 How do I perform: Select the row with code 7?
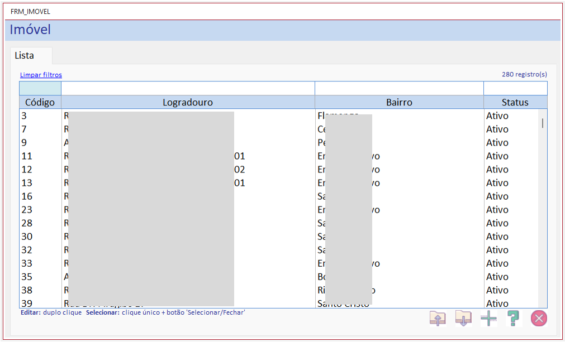[279, 129]
